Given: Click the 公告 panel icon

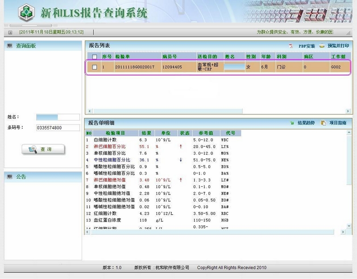Looking at the screenshot, I should click(10, 177).
